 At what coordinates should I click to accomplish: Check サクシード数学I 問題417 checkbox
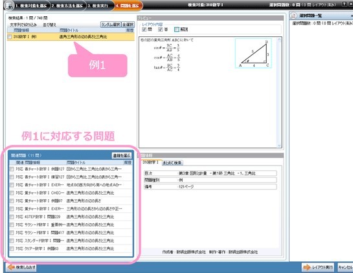[x=12, y=233]
